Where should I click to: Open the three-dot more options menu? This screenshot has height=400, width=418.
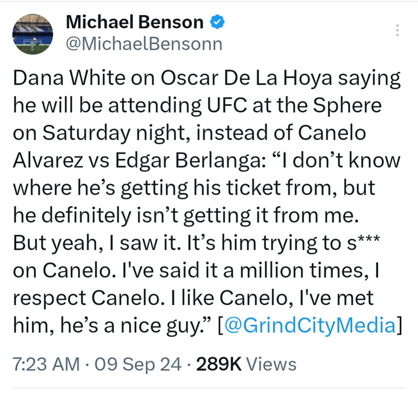tap(397, 31)
